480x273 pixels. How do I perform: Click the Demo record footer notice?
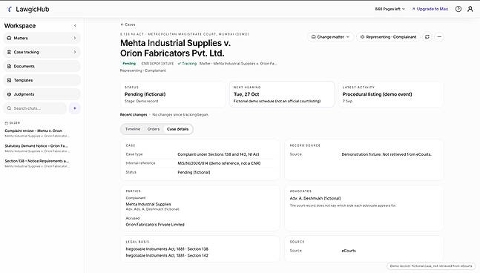431,266
